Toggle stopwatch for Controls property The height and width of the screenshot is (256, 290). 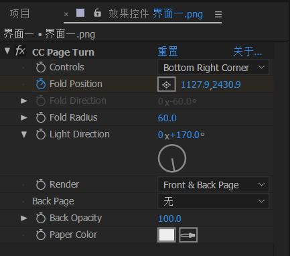point(41,67)
